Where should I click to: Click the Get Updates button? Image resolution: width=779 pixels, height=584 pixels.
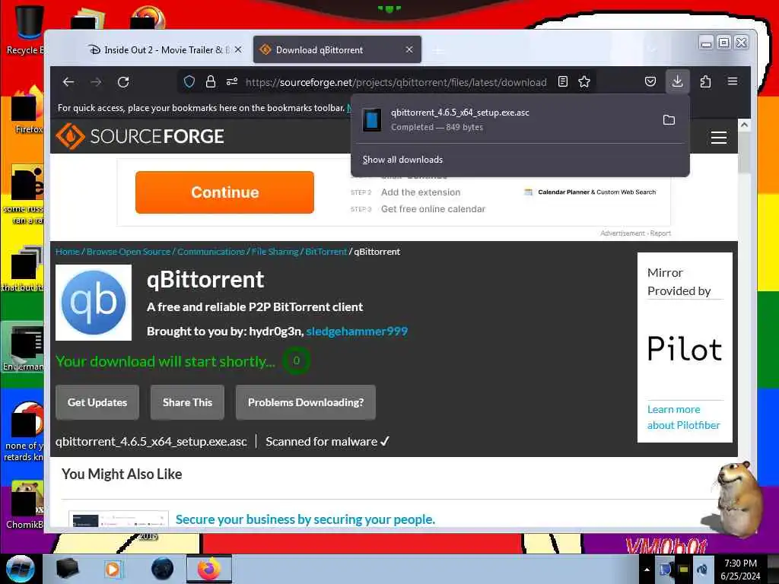(x=97, y=402)
